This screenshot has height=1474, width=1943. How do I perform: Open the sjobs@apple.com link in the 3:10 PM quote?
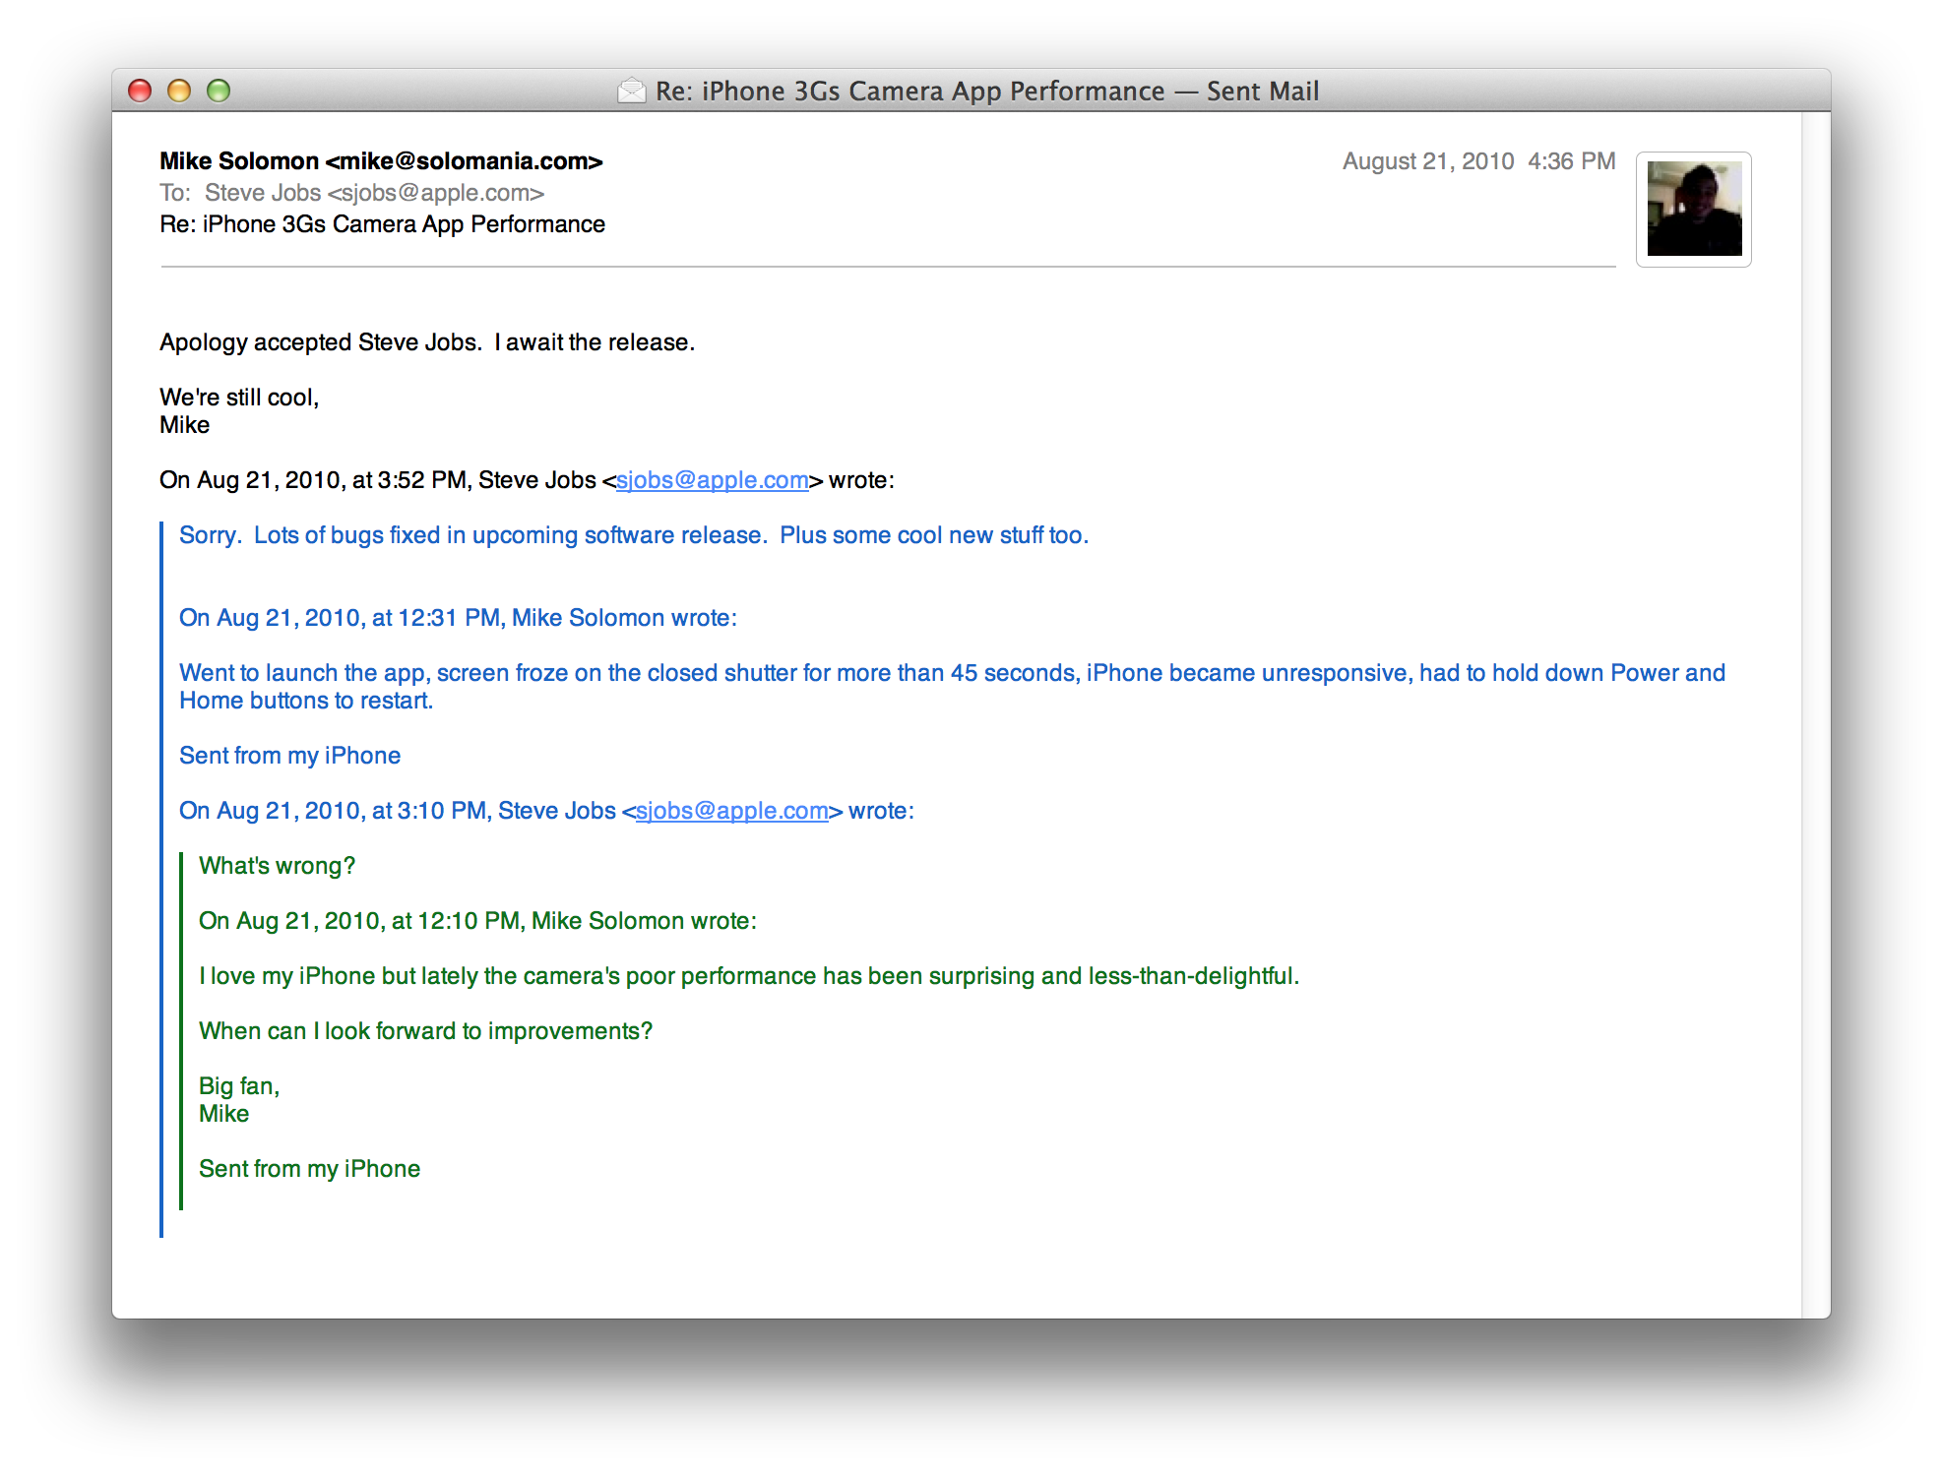732,811
